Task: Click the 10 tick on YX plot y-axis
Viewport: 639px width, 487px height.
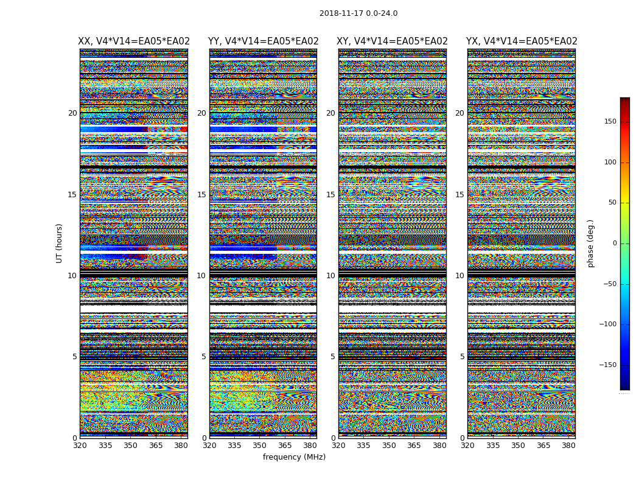Action: (x=459, y=276)
